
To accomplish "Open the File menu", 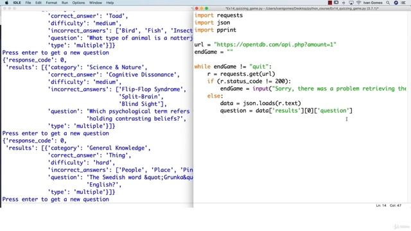I will point(28,3).
